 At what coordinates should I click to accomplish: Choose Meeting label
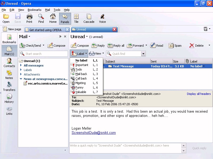86,83
